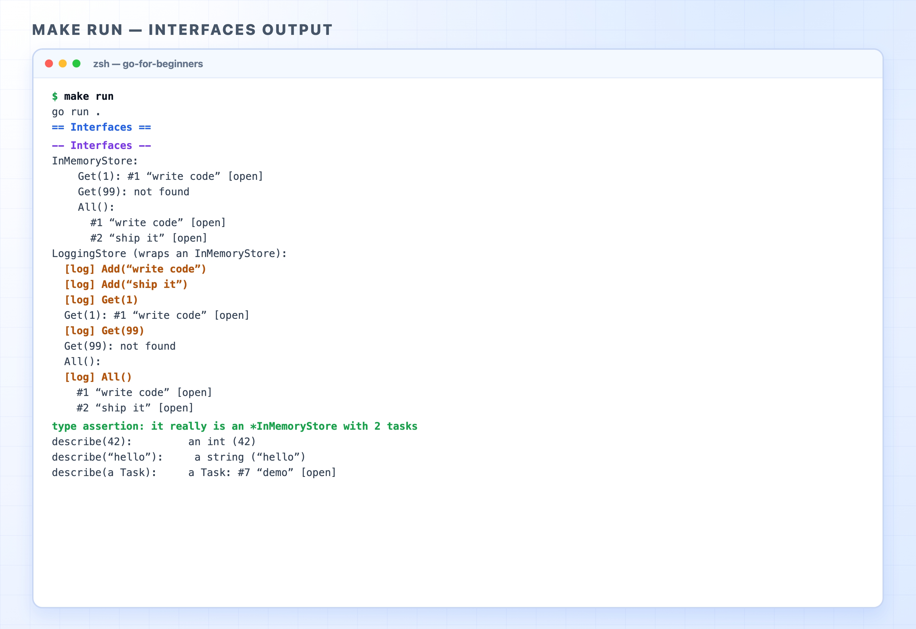Image resolution: width=916 pixels, height=629 pixels.
Task: Click the 'go run .' output line
Action: (76, 112)
